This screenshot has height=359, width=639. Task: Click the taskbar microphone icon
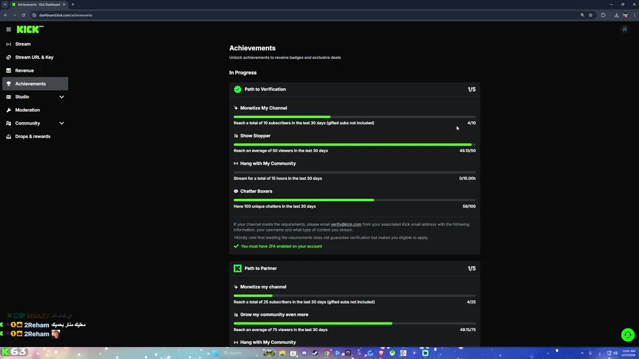point(590,353)
